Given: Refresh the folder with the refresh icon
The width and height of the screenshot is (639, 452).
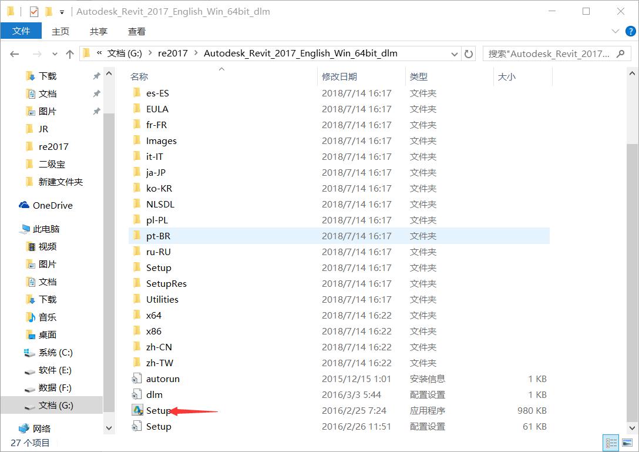Looking at the screenshot, I should 469,53.
